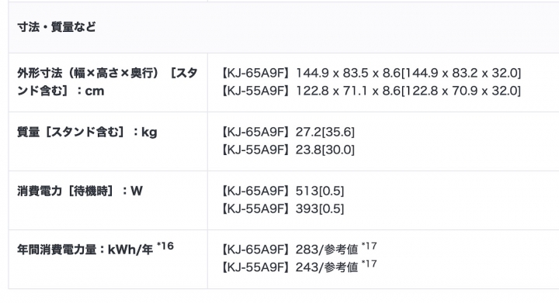Click the 質量［スタンド含む］：kg label
Image resolution: width=559 pixels, height=303 pixels.
[87, 133]
